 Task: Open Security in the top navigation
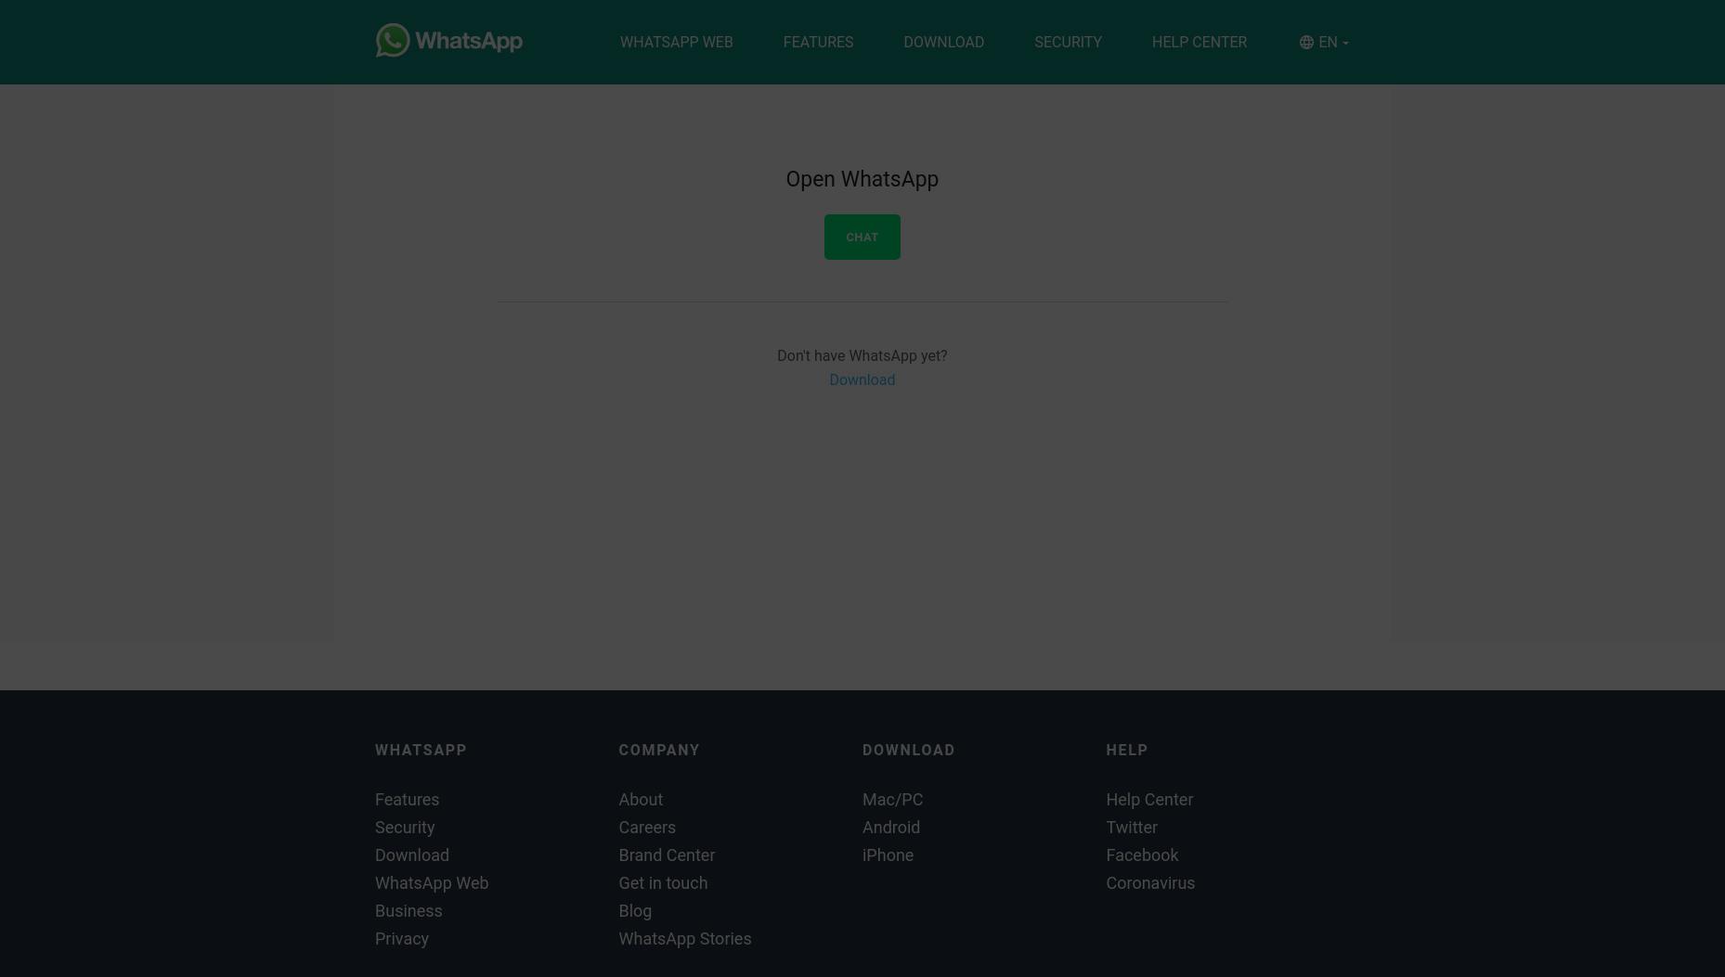coord(1068,43)
